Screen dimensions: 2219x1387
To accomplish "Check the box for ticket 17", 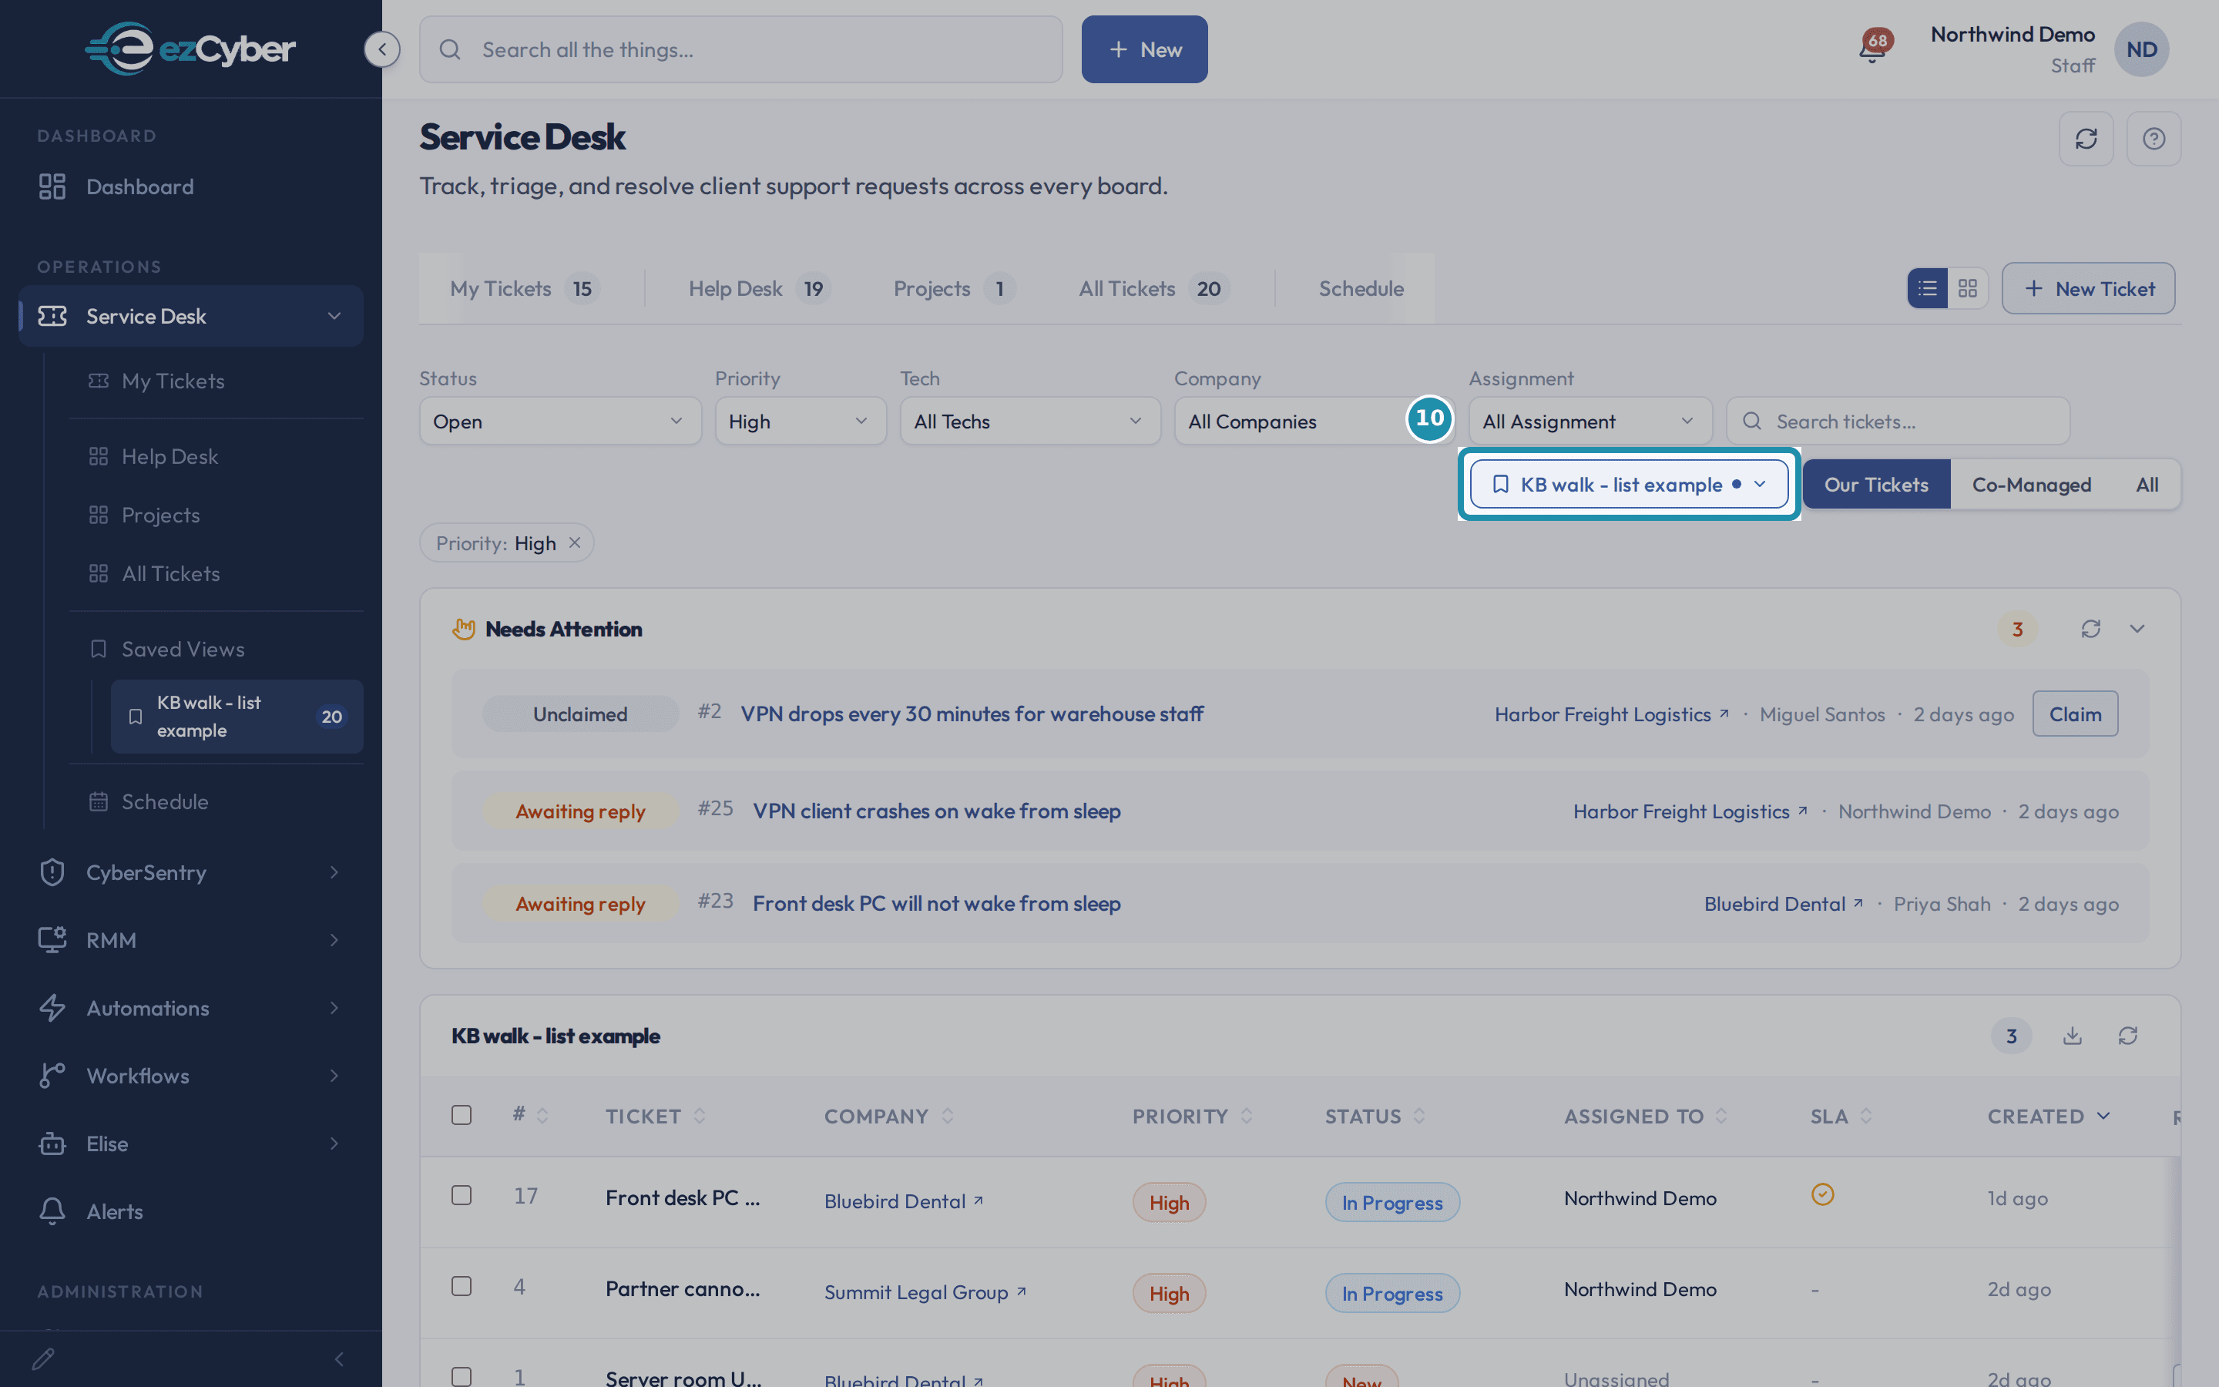I will tap(462, 1195).
